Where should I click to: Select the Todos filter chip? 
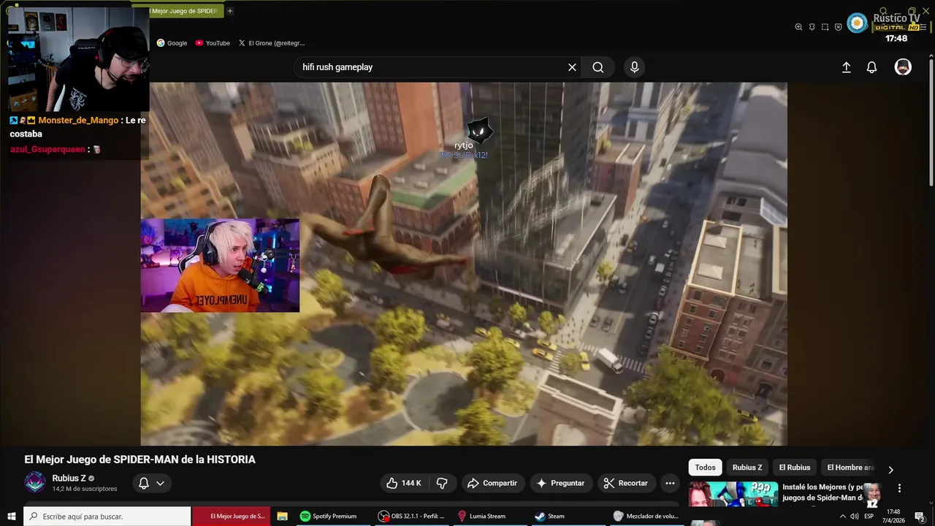(705, 468)
